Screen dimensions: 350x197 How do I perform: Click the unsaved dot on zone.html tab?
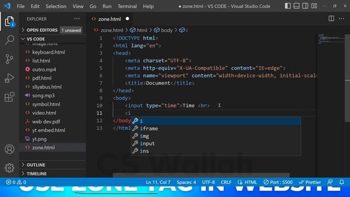pyautogui.click(x=127, y=19)
